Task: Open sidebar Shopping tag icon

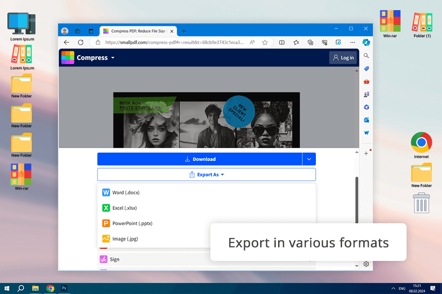Action: point(366,68)
